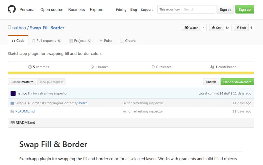Screen dimensions: 263x165
Task: Open the watchers count 4
Action: (204, 28)
